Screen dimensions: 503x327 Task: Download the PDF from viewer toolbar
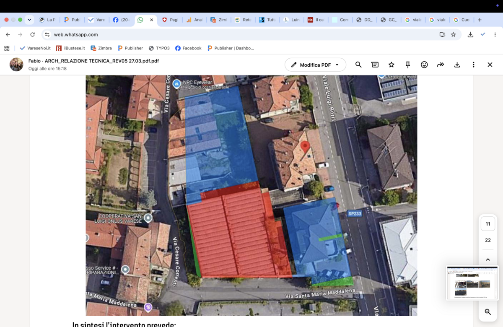(x=457, y=65)
